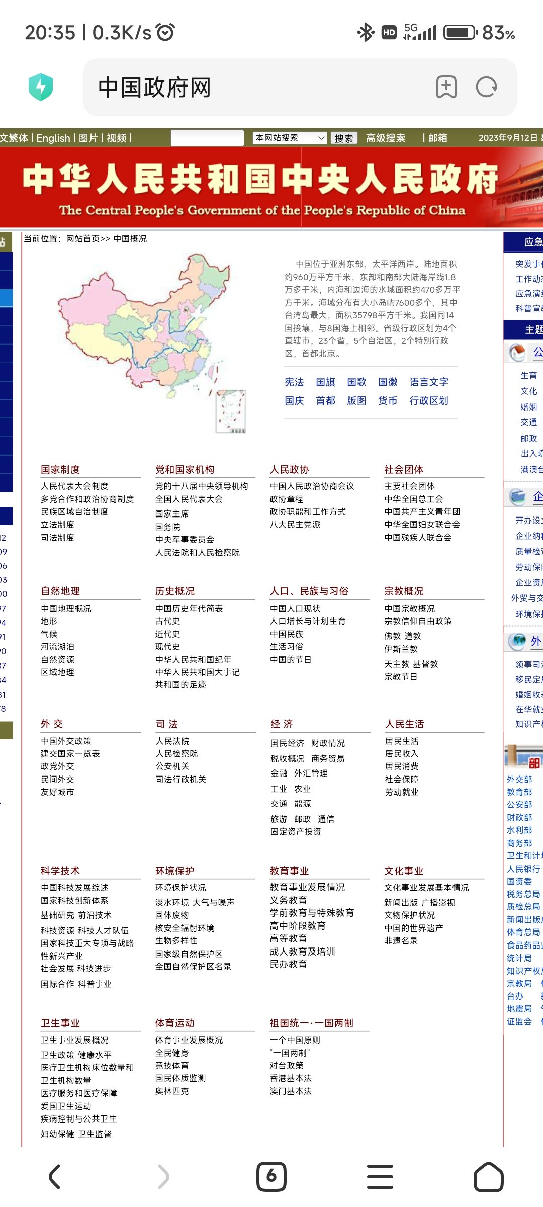Reload the page with the refresh icon
This screenshot has width=543, height=1207.
[486, 87]
